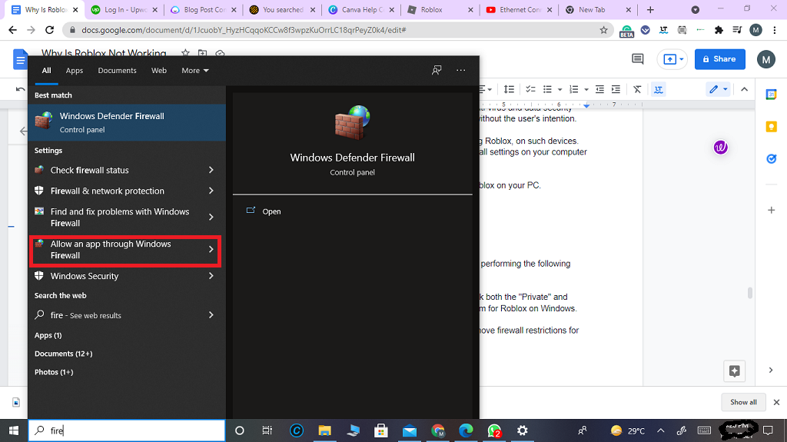Open WhatsApp from the taskbar
787x442 pixels.
coord(494,430)
